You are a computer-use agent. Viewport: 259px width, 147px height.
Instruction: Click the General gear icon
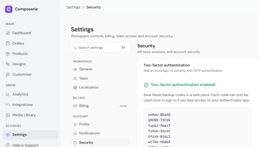point(75,69)
